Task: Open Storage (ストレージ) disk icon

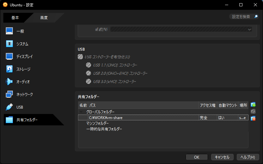Action: tap(9, 69)
